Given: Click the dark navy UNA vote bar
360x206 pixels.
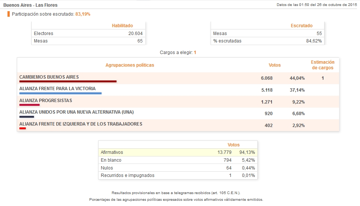Looking at the screenshot, I should 27,117.
